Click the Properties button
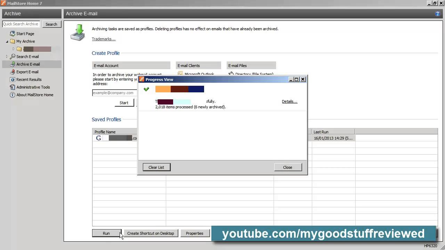The height and width of the screenshot is (250, 445). (x=194, y=233)
